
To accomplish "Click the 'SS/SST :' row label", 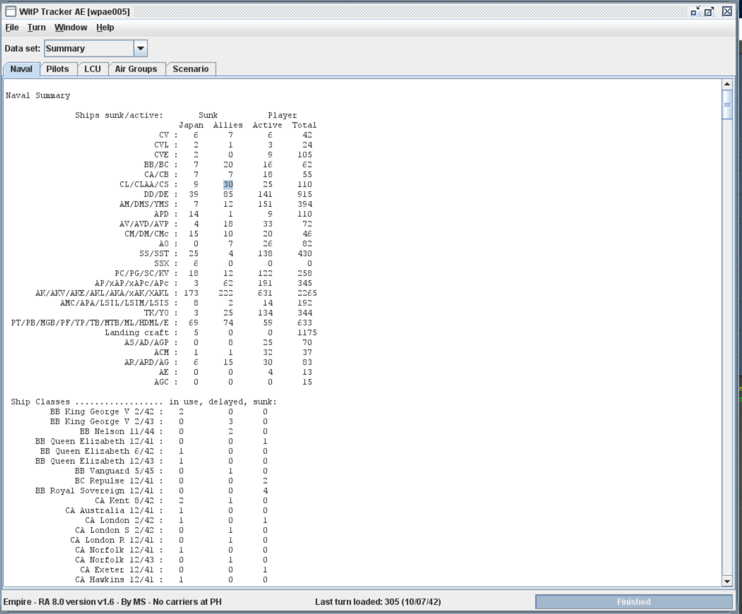I will pos(159,254).
